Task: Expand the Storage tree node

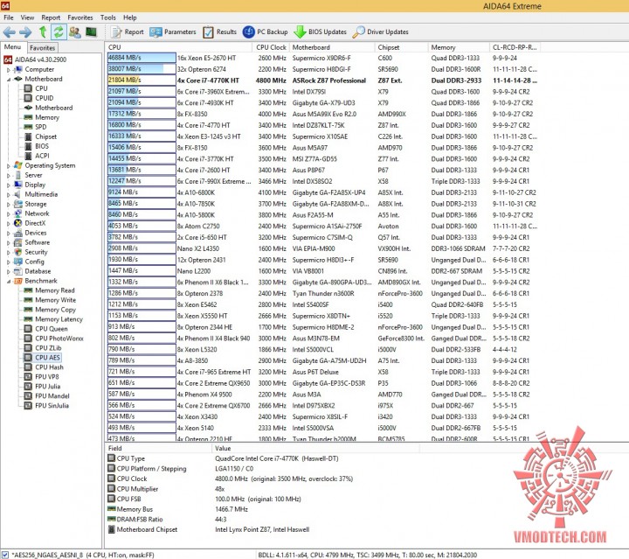Action: [x=9, y=204]
